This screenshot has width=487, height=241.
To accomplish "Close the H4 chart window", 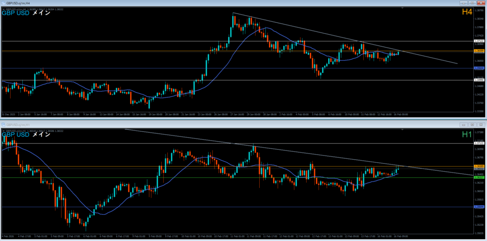I will [x=480, y=3].
